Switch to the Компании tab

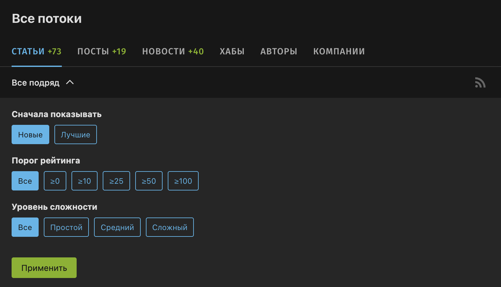(339, 51)
